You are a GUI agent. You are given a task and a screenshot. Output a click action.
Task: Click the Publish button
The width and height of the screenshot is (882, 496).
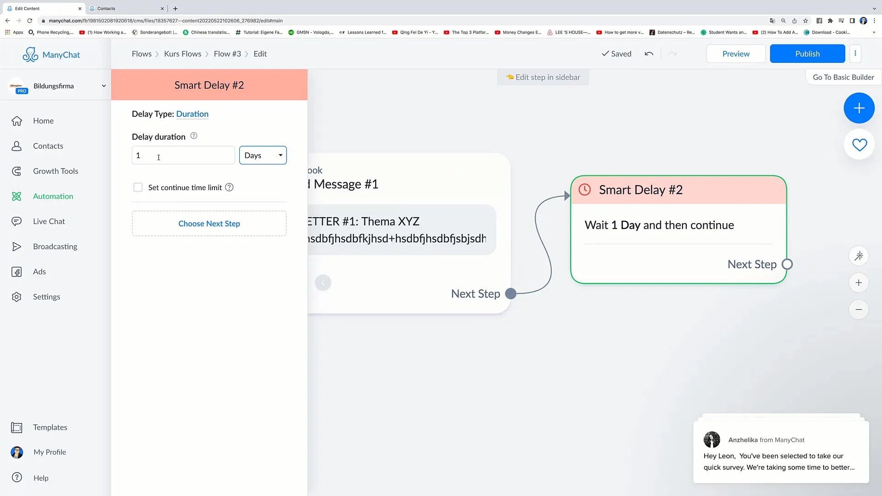coord(807,54)
